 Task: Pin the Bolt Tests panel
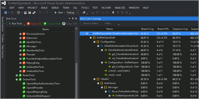tap(73, 19)
